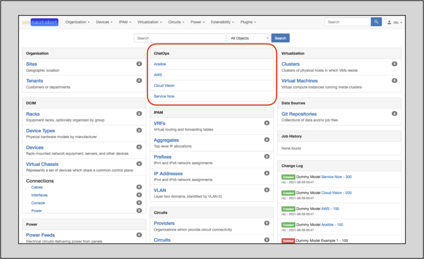Open the Console link
Screen dimensions: 424x259
[38, 203]
